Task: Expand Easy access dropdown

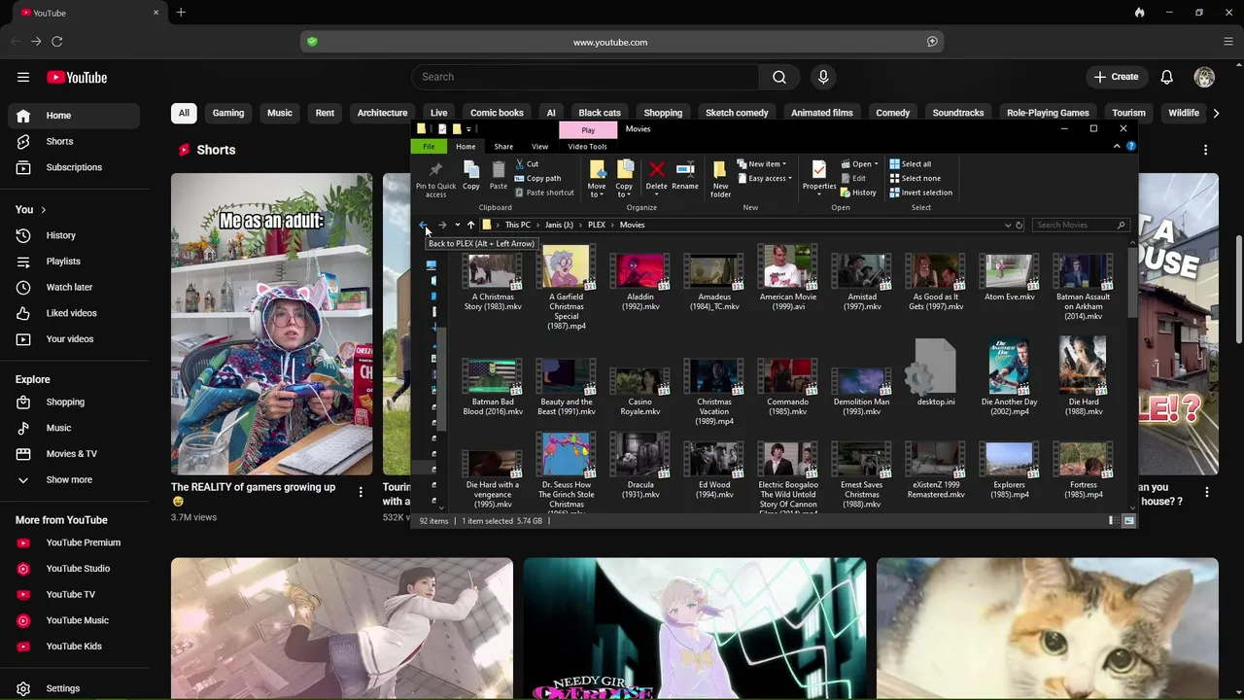Action: point(764,178)
